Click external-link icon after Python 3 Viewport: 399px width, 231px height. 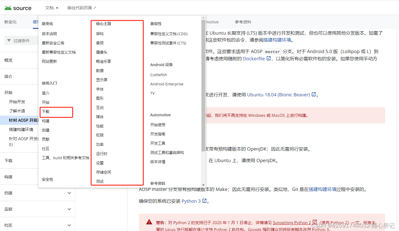(x=204, y=201)
